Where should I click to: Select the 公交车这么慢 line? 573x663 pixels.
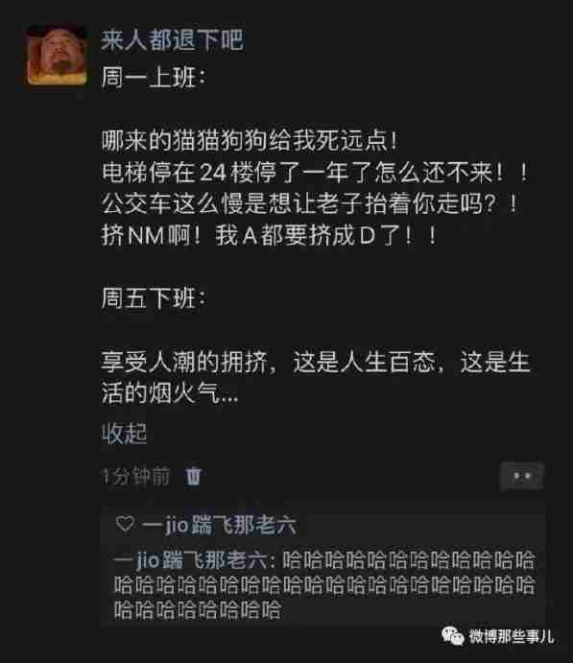tap(310, 203)
